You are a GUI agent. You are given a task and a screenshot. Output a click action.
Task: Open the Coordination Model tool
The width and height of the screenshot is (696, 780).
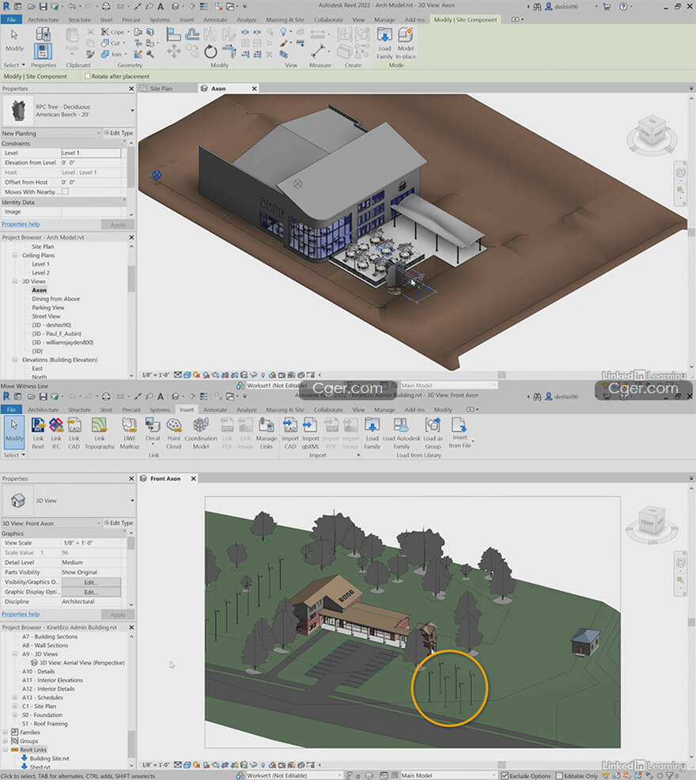click(201, 432)
